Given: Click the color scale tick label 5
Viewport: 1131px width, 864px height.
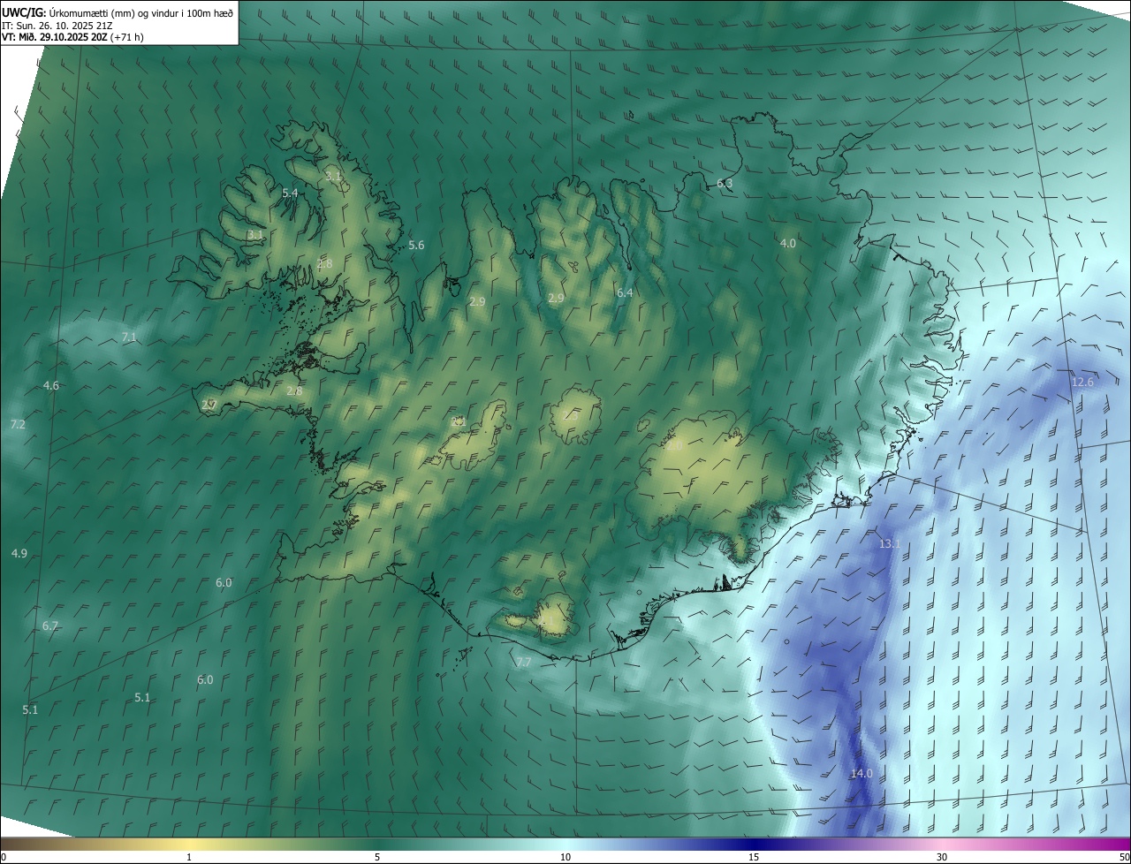Looking at the screenshot, I should 377,857.
